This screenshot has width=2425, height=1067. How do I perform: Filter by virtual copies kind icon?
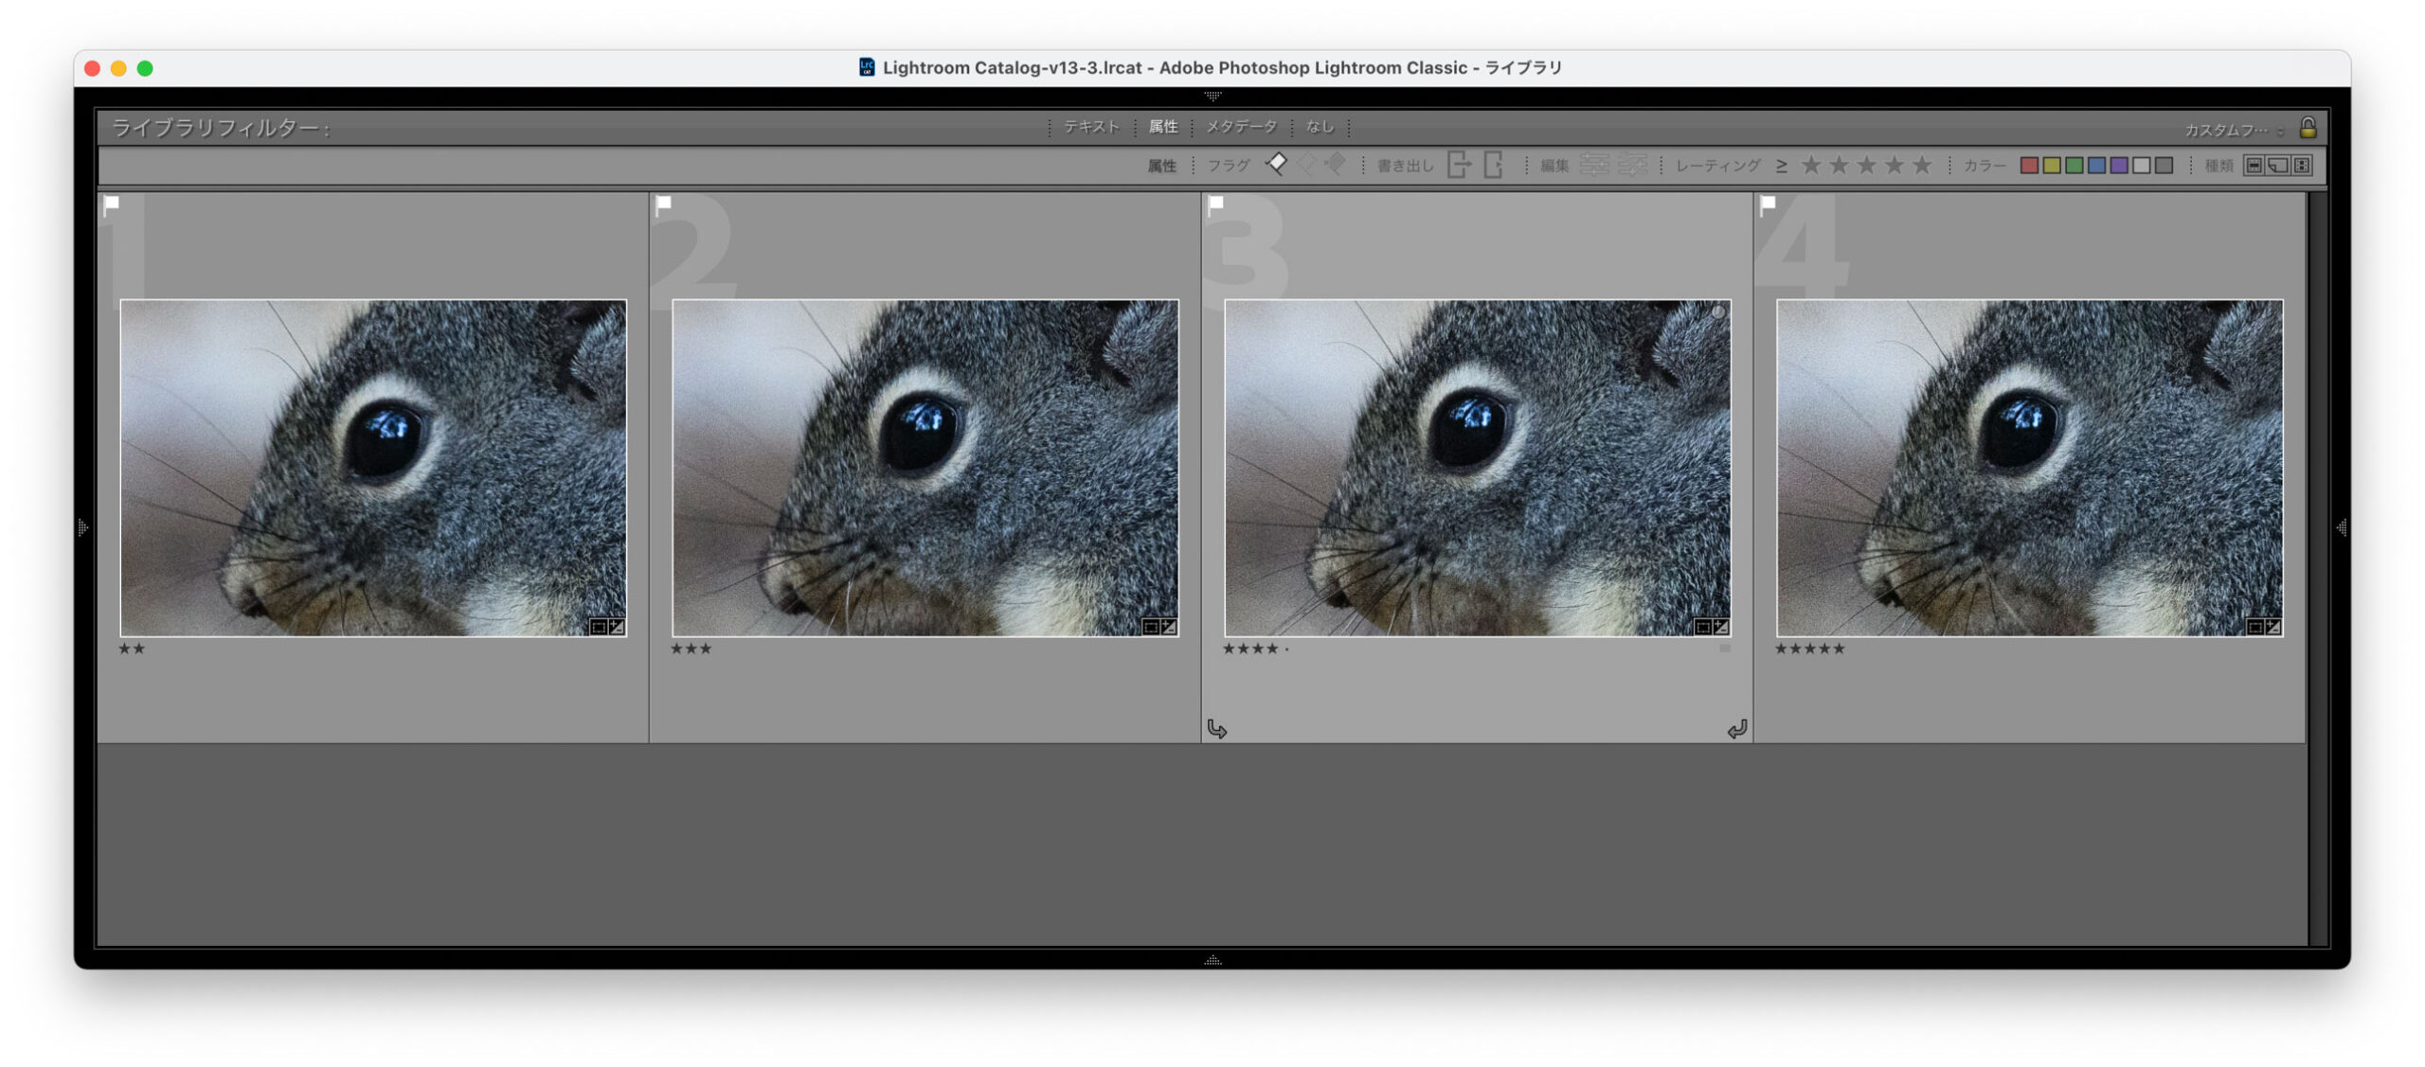[2278, 166]
